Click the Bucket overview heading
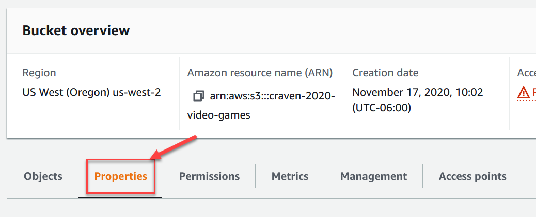 76,30
